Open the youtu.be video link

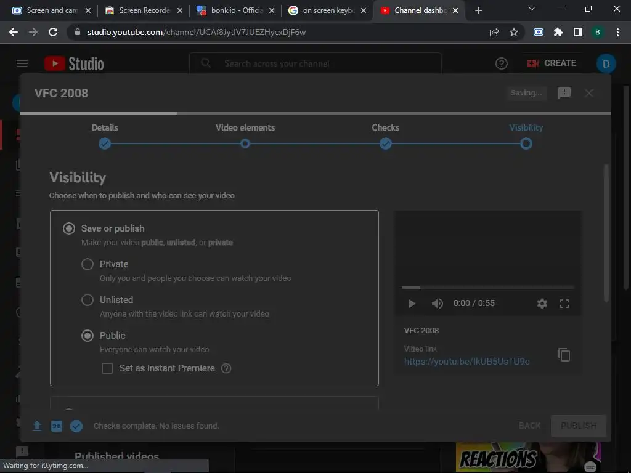(x=467, y=362)
